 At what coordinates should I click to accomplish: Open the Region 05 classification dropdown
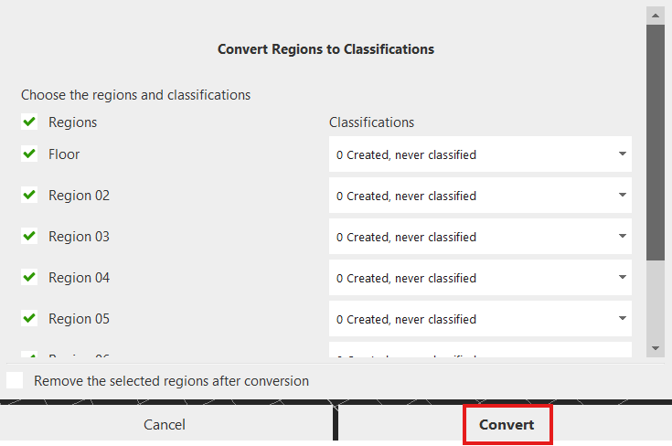[x=480, y=319]
